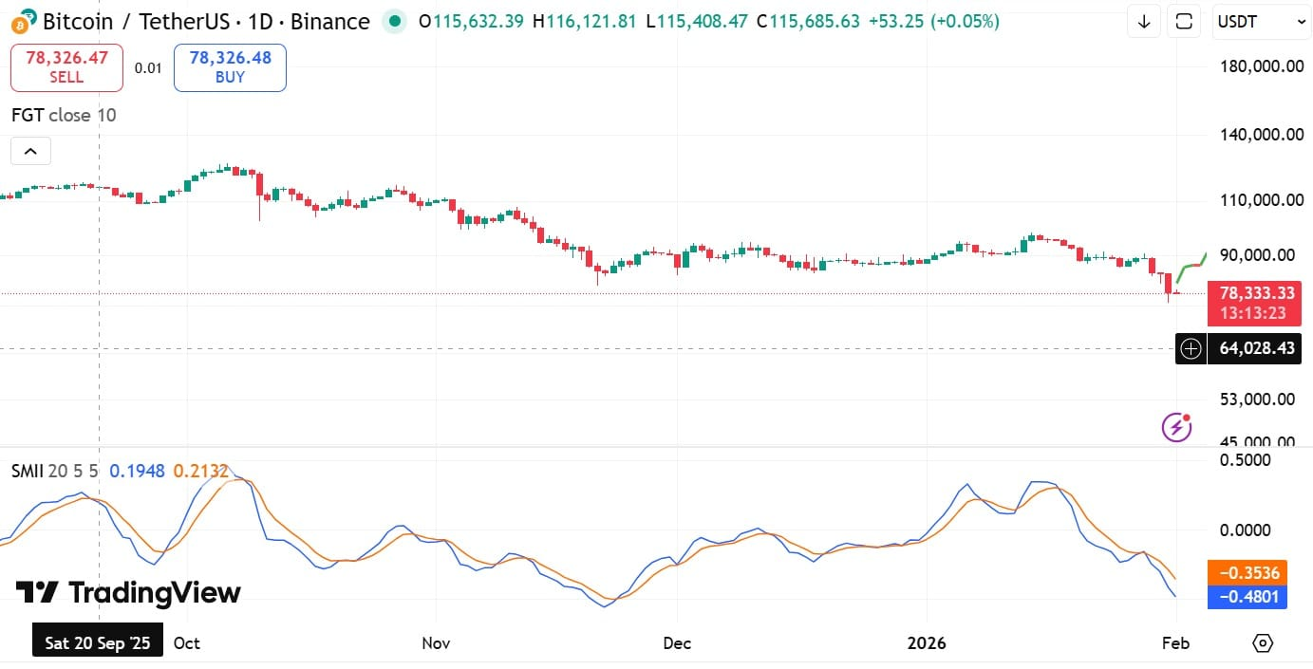
Task: Click the plus icon beside 64,028.43
Action: (1191, 349)
